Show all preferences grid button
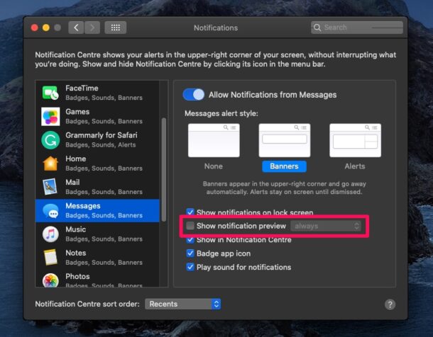 click(115, 28)
